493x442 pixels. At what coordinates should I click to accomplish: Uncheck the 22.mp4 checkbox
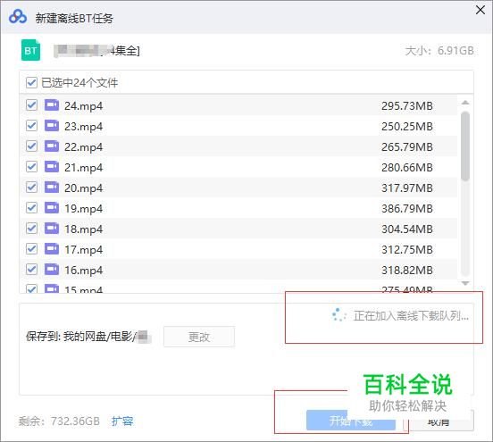coord(31,146)
